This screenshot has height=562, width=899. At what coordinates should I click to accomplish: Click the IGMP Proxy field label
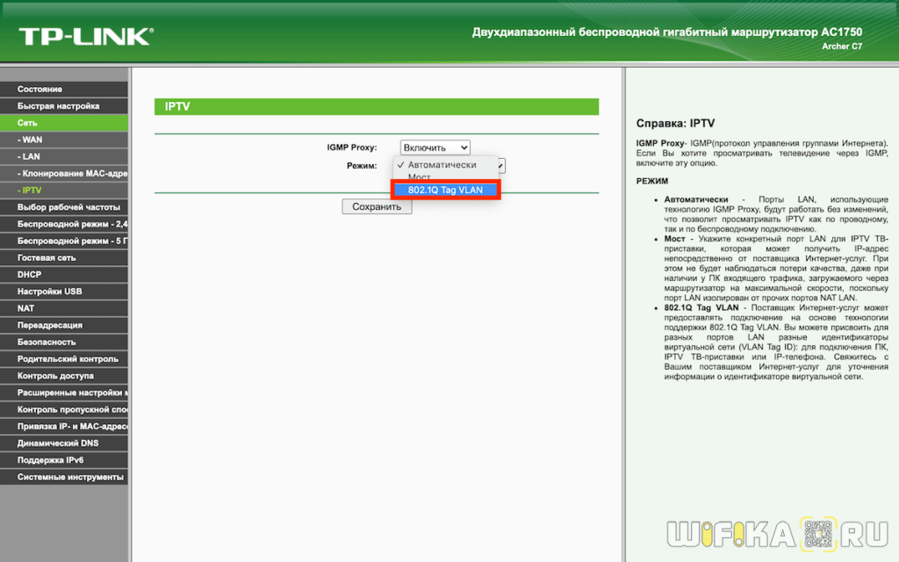click(351, 148)
